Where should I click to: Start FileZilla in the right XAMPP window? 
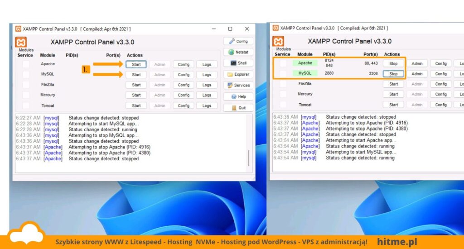click(393, 84)
